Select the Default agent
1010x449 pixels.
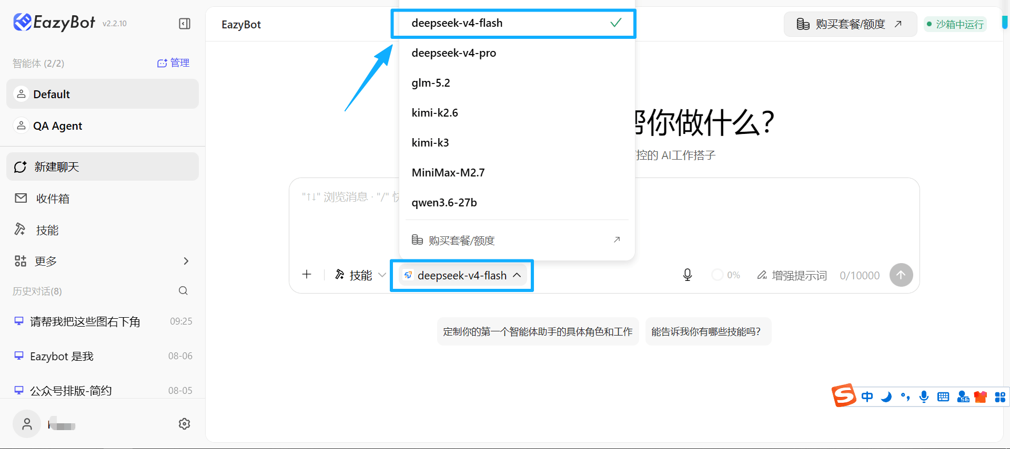pos(103,94)
